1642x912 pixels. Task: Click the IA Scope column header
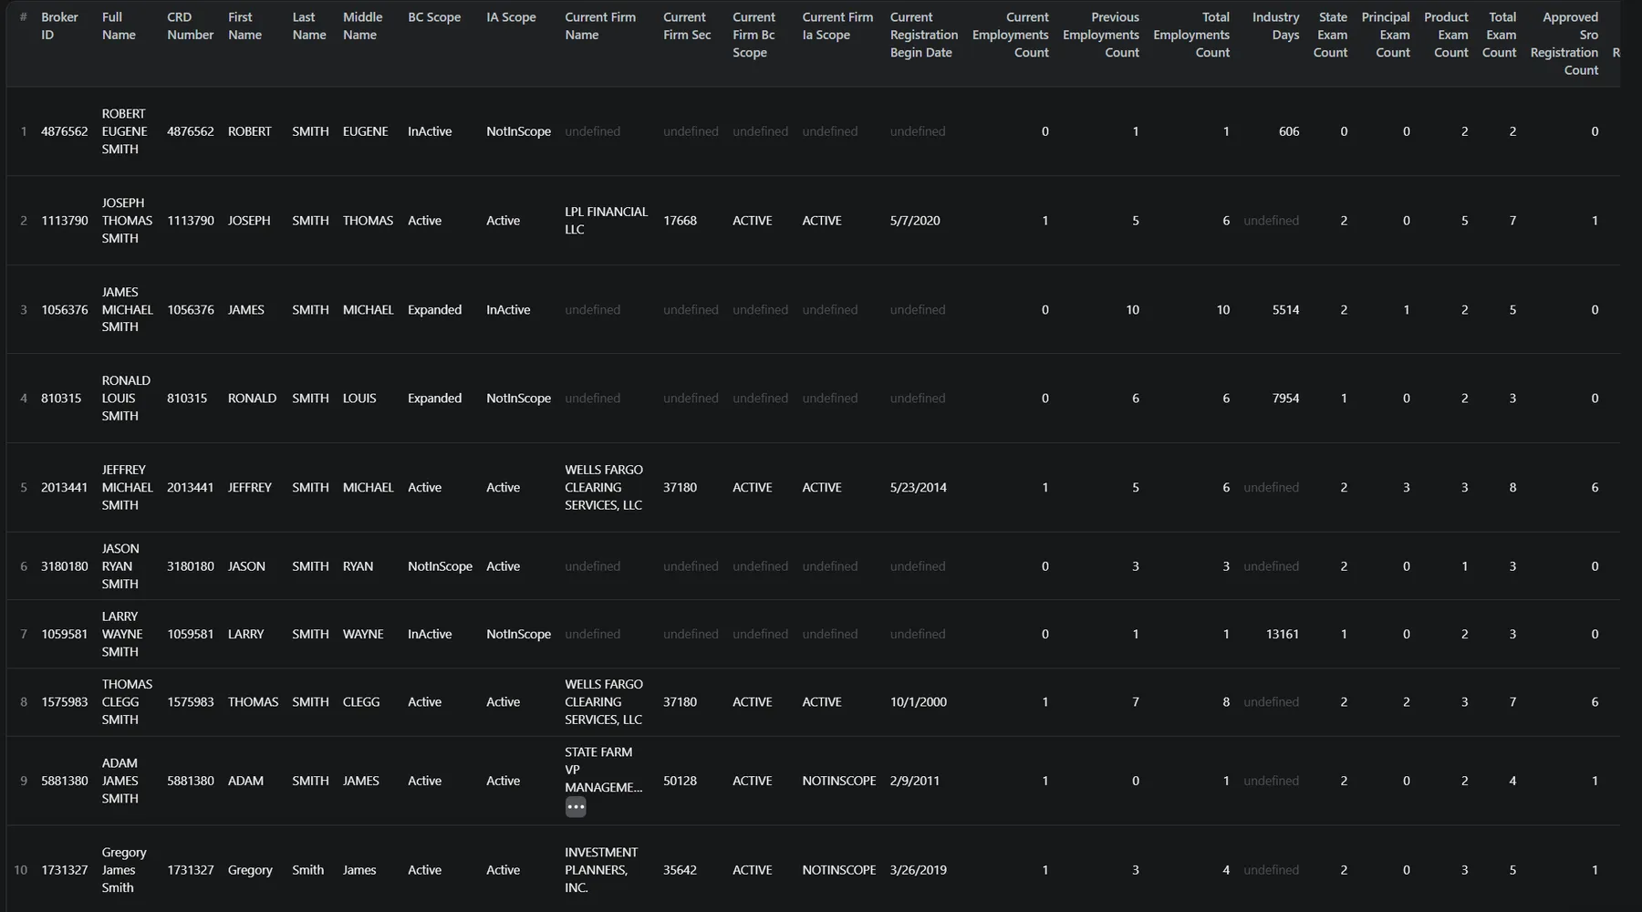511,17
